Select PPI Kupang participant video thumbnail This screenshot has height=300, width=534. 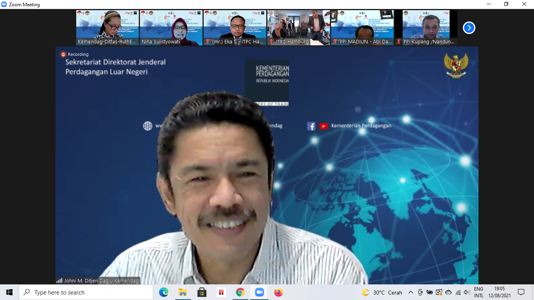[x=426, y=28]
